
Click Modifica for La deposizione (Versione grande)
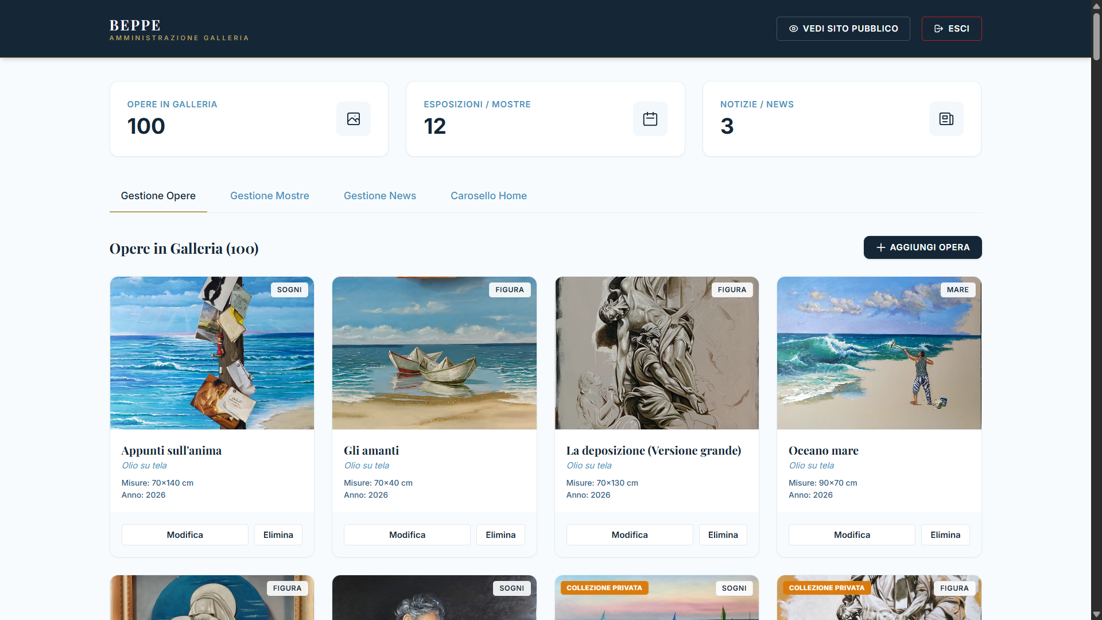pyautogui.click(x=630, y=534)
